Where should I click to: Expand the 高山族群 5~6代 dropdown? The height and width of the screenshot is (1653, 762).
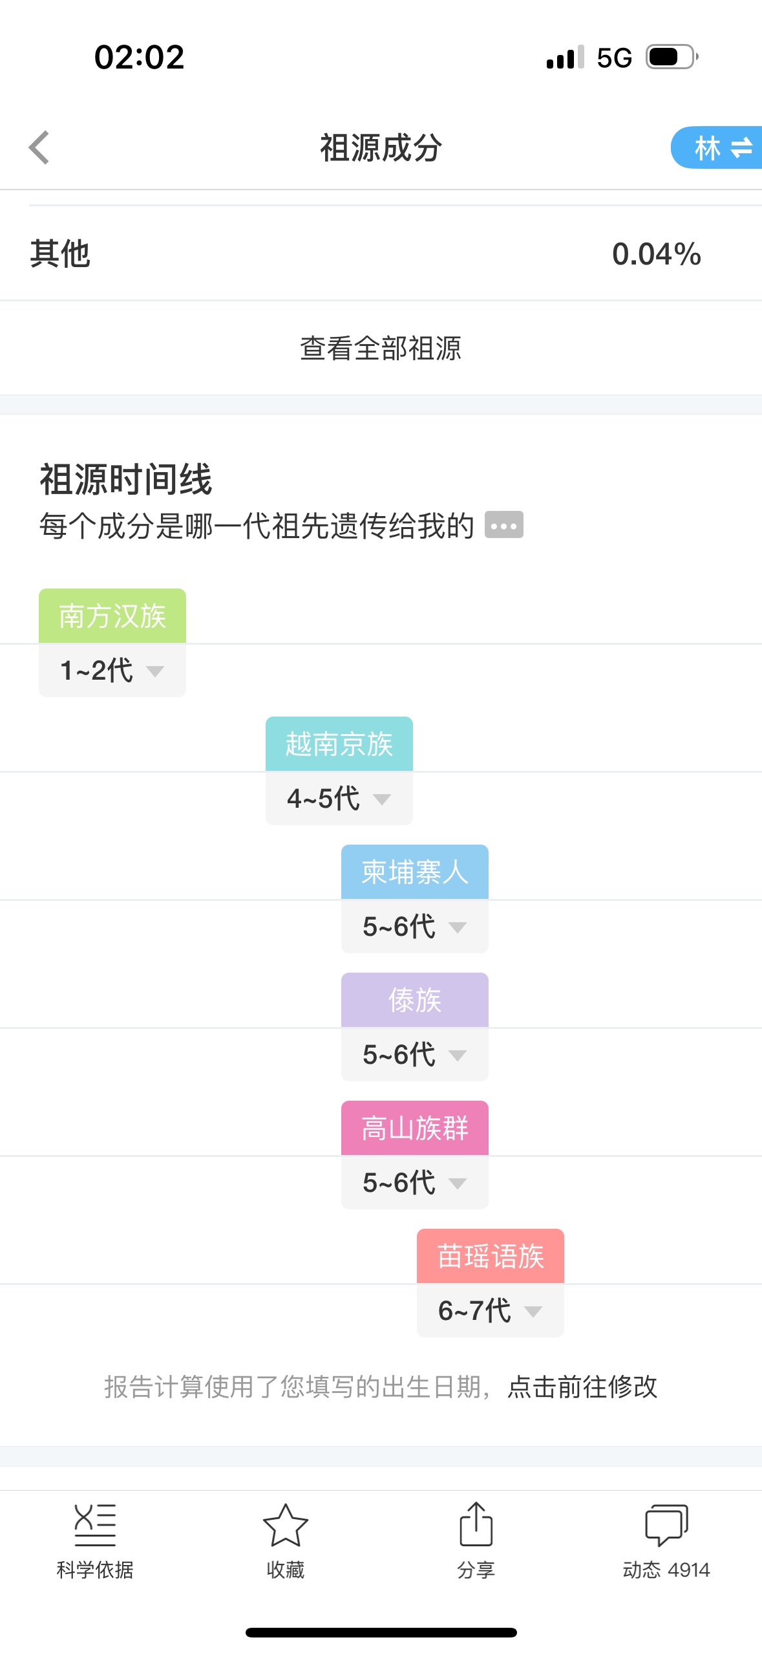click(x=415, y=1182)
